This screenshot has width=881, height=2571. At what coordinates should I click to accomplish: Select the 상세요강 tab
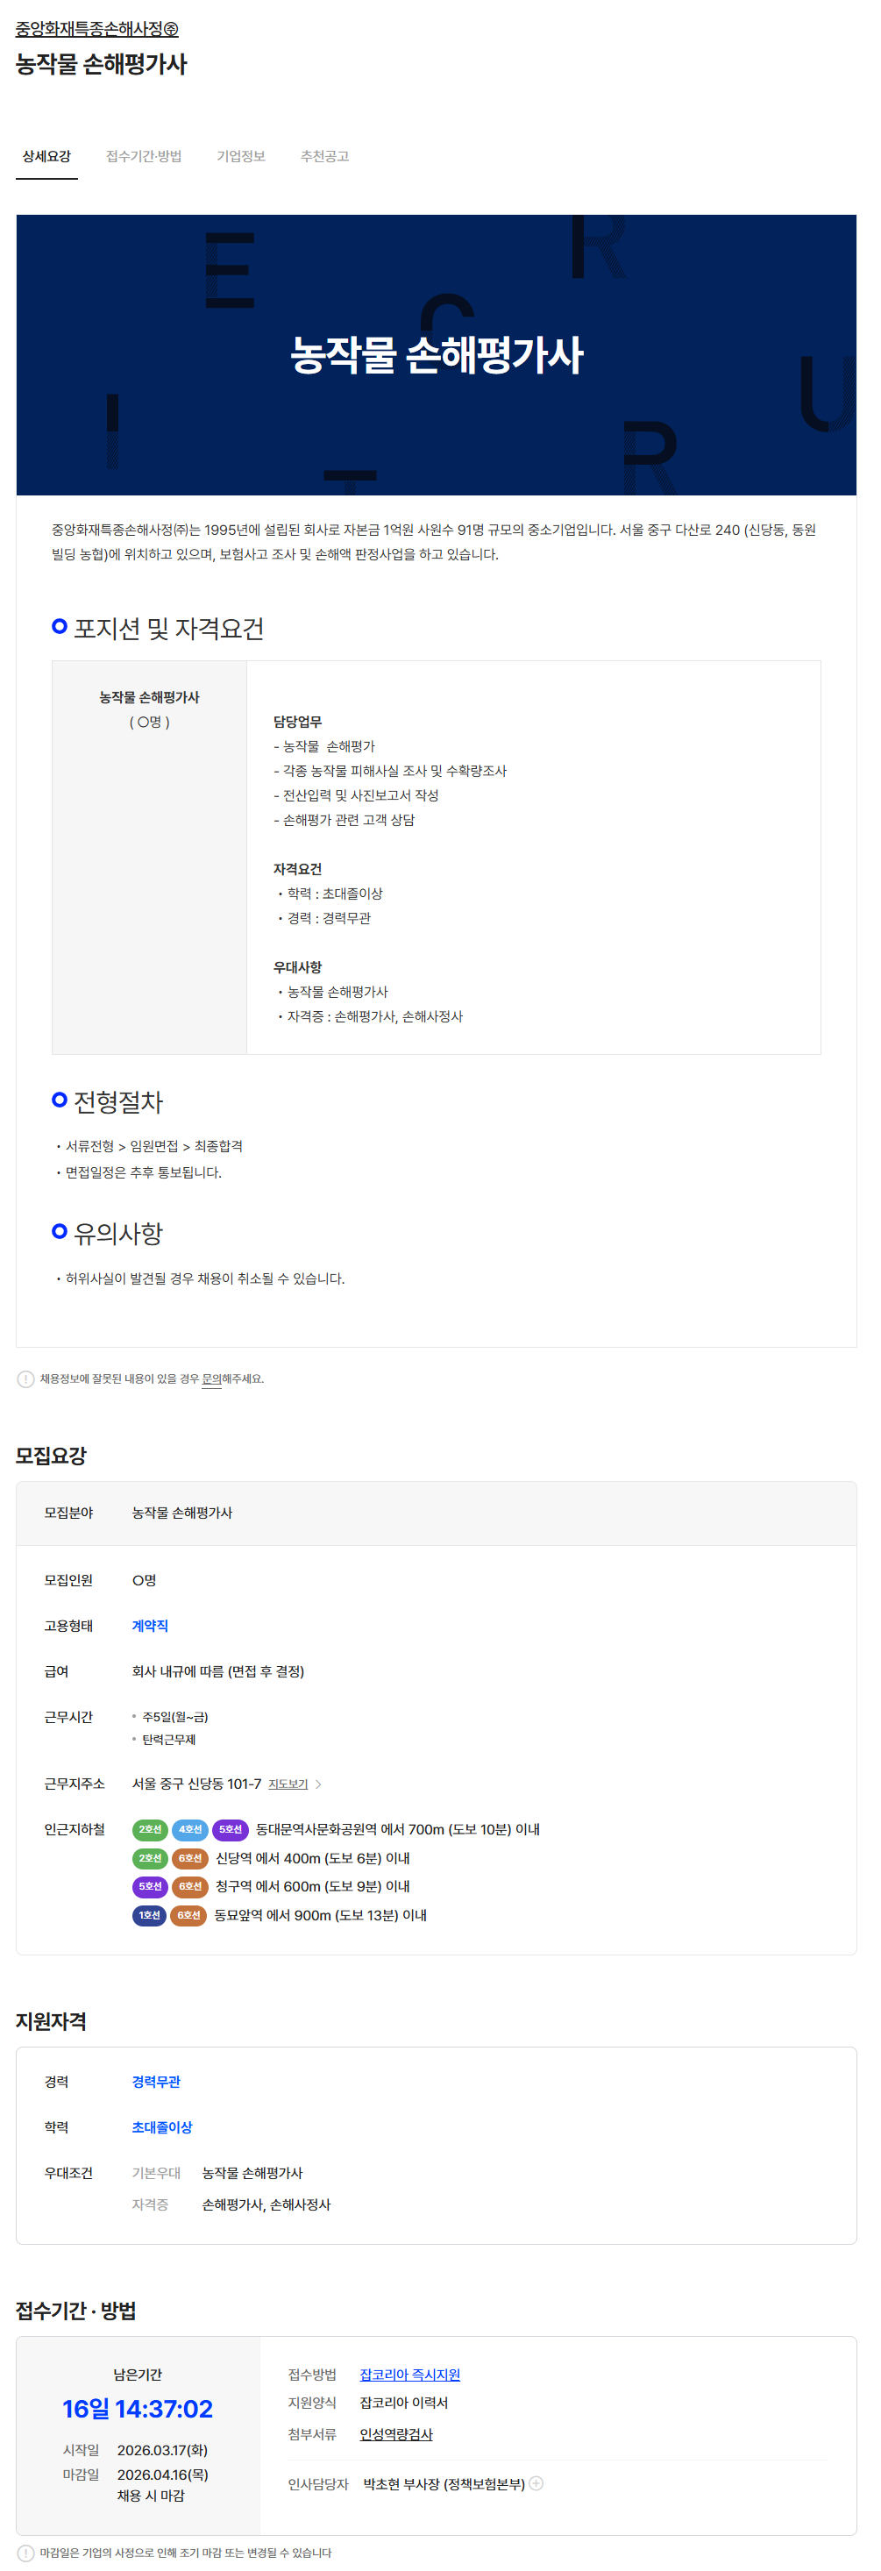46,157
